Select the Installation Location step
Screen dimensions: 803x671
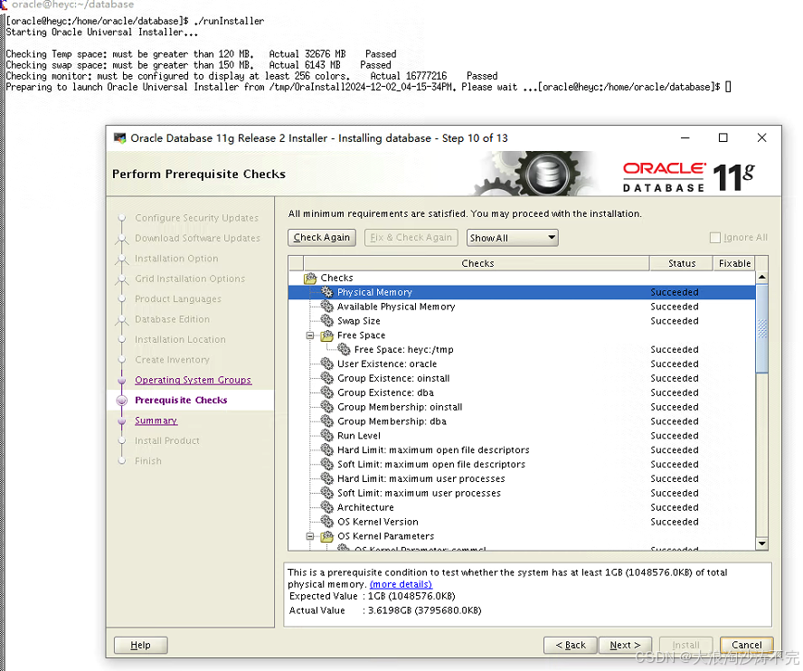tap(180, 340)
